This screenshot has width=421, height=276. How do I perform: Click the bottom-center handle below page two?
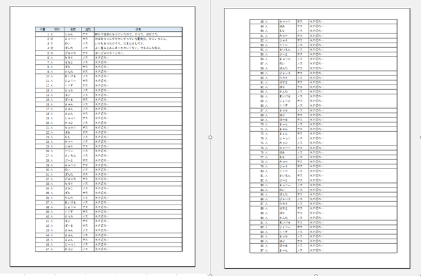click(x=316, y=275)
